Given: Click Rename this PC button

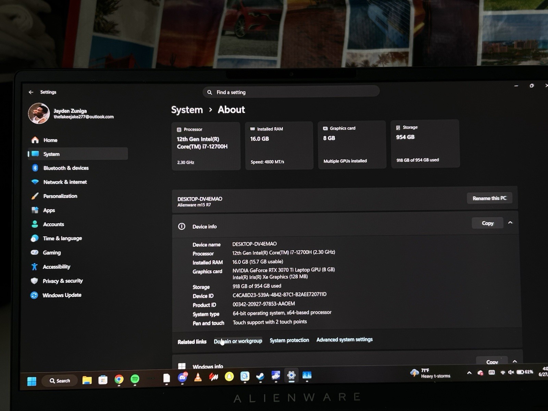Looking at the screenshot, I should point(489,198).
